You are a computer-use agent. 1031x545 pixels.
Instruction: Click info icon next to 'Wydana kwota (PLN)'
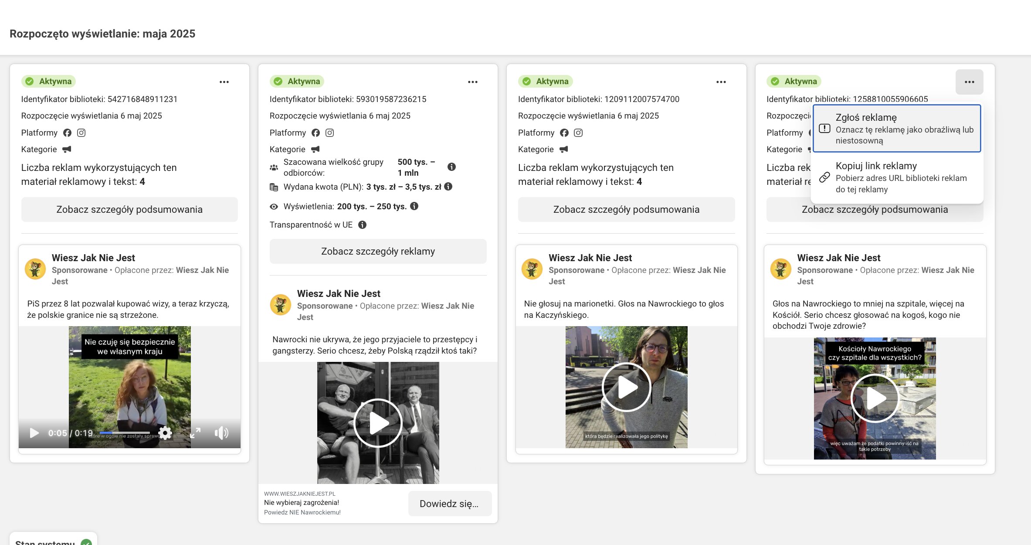[x=448, y=187]
